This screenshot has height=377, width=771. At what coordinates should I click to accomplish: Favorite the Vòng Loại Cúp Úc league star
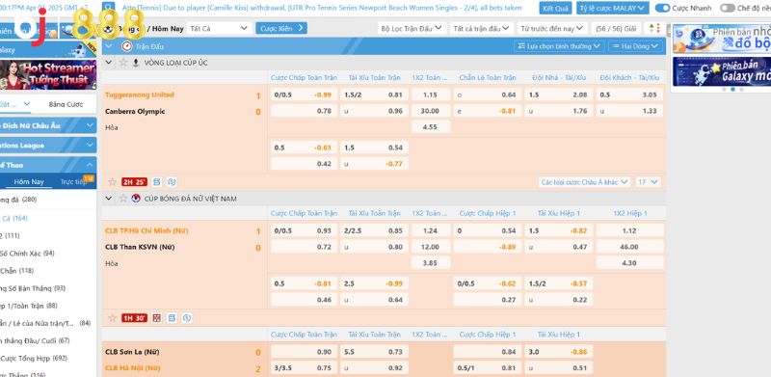point(123,63)
